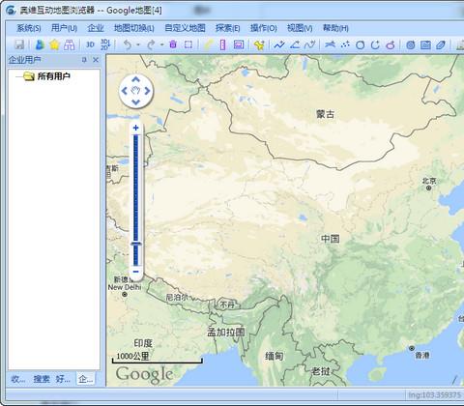Click the lng coordinate in status bar

click(x=434, y=395)
